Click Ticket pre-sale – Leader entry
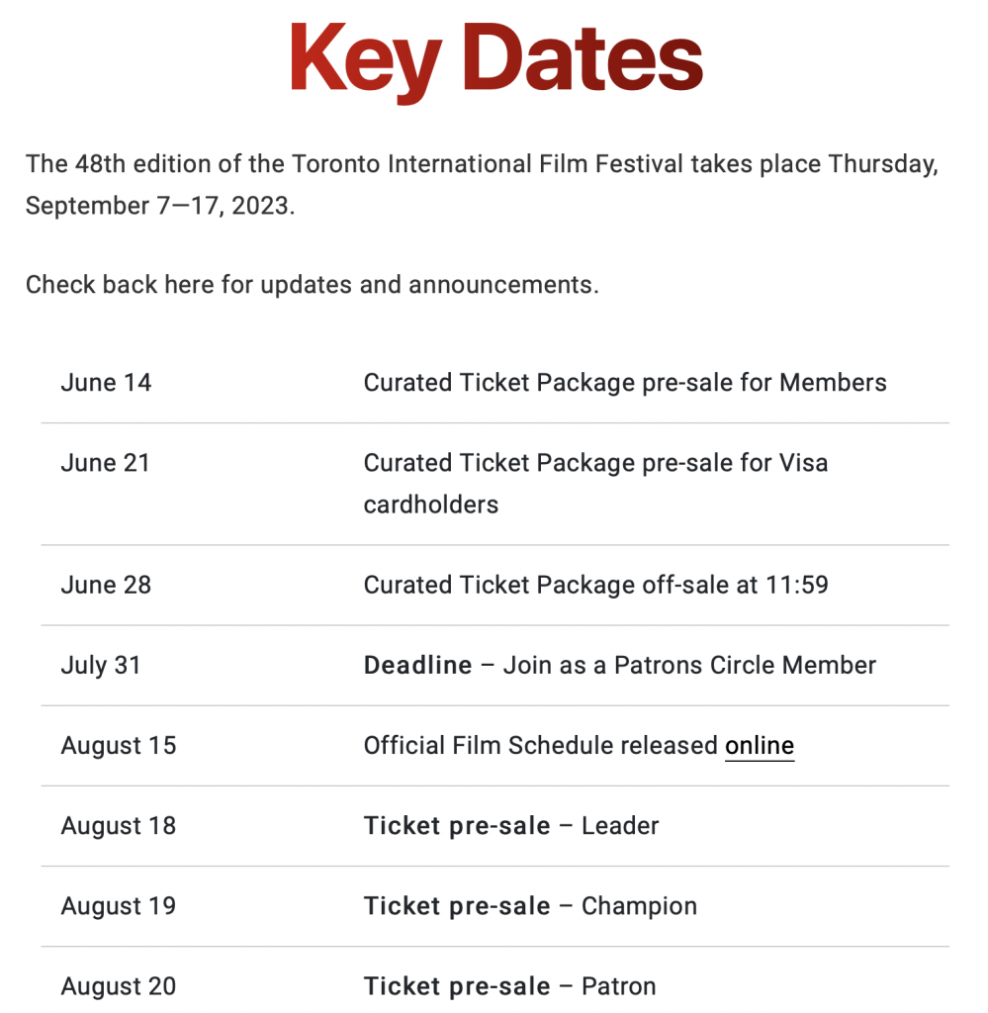Screen dimensions: 988x1013 (x=510, y=826)
